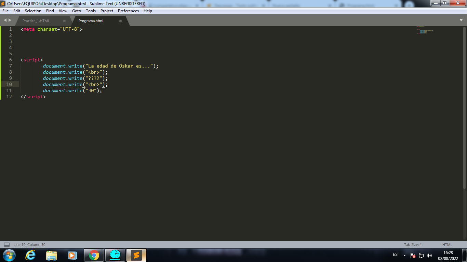The image size is (467, 262).
Task: Open the Goto menu
Action: [77, 11]
